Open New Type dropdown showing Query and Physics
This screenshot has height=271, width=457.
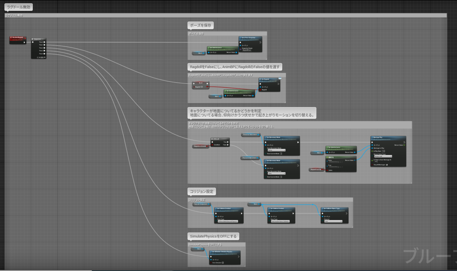click(x=227, y=221)
